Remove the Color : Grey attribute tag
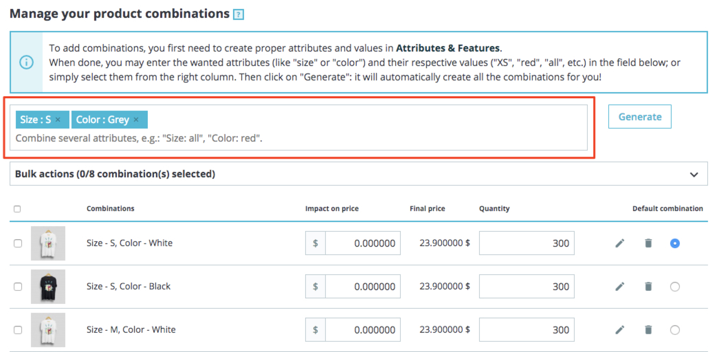The width and height of the screenshot is (719, 352). tap(136, 120)
